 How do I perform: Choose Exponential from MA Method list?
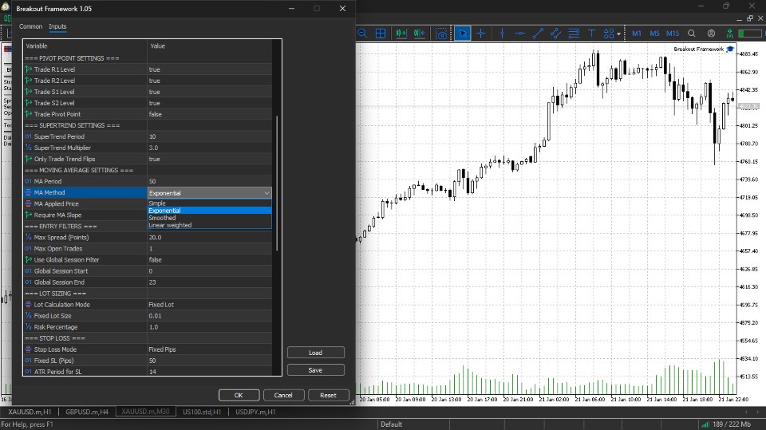click(209, 211)
